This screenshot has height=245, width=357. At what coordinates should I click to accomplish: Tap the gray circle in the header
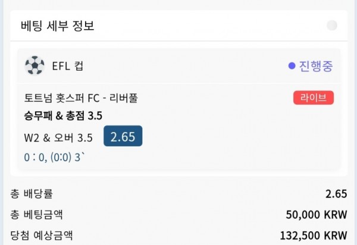tap(332, 25)
